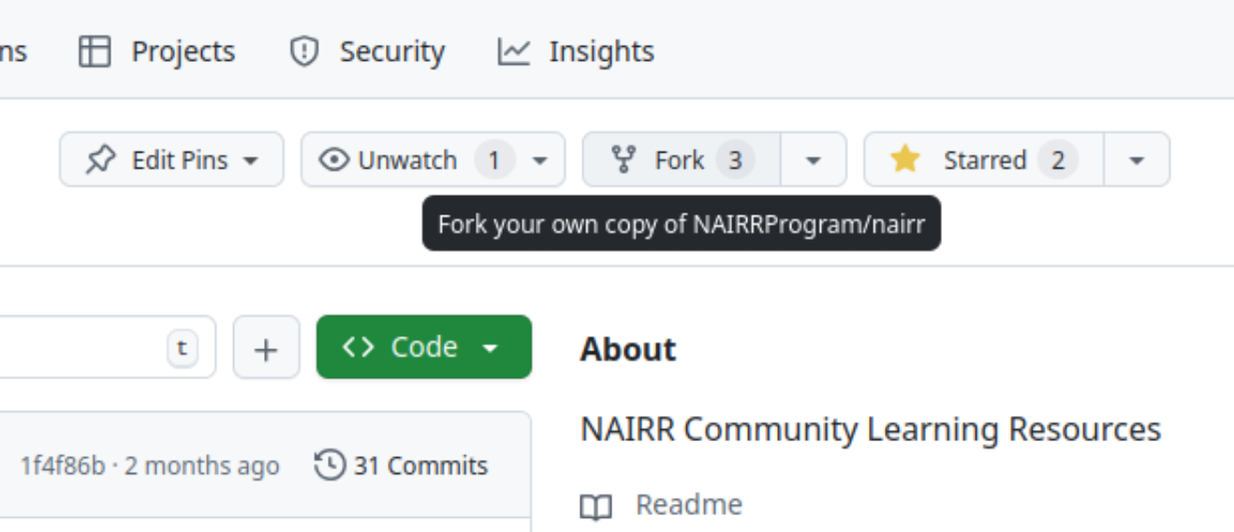The height and width of the screenshot is (532, 1234).
Task: Click the code brackets icon
Action: (x=359, y=347)
